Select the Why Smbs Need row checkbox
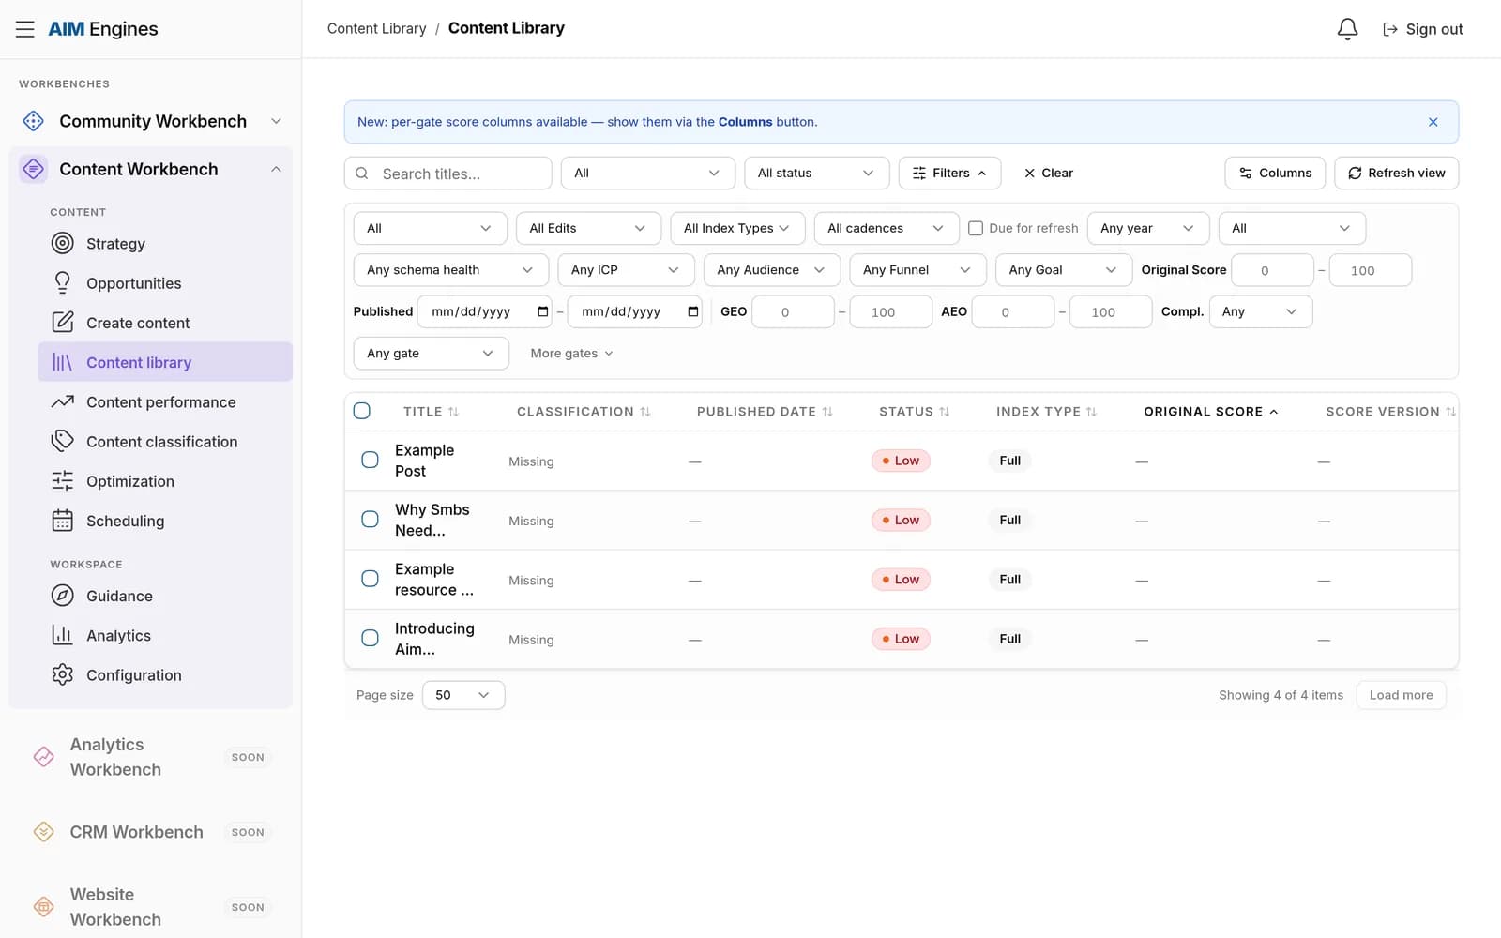Screen dimensions: 1501x938 (x=371, y=520)
